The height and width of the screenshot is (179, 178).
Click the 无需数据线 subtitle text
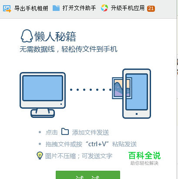point(68,49)
